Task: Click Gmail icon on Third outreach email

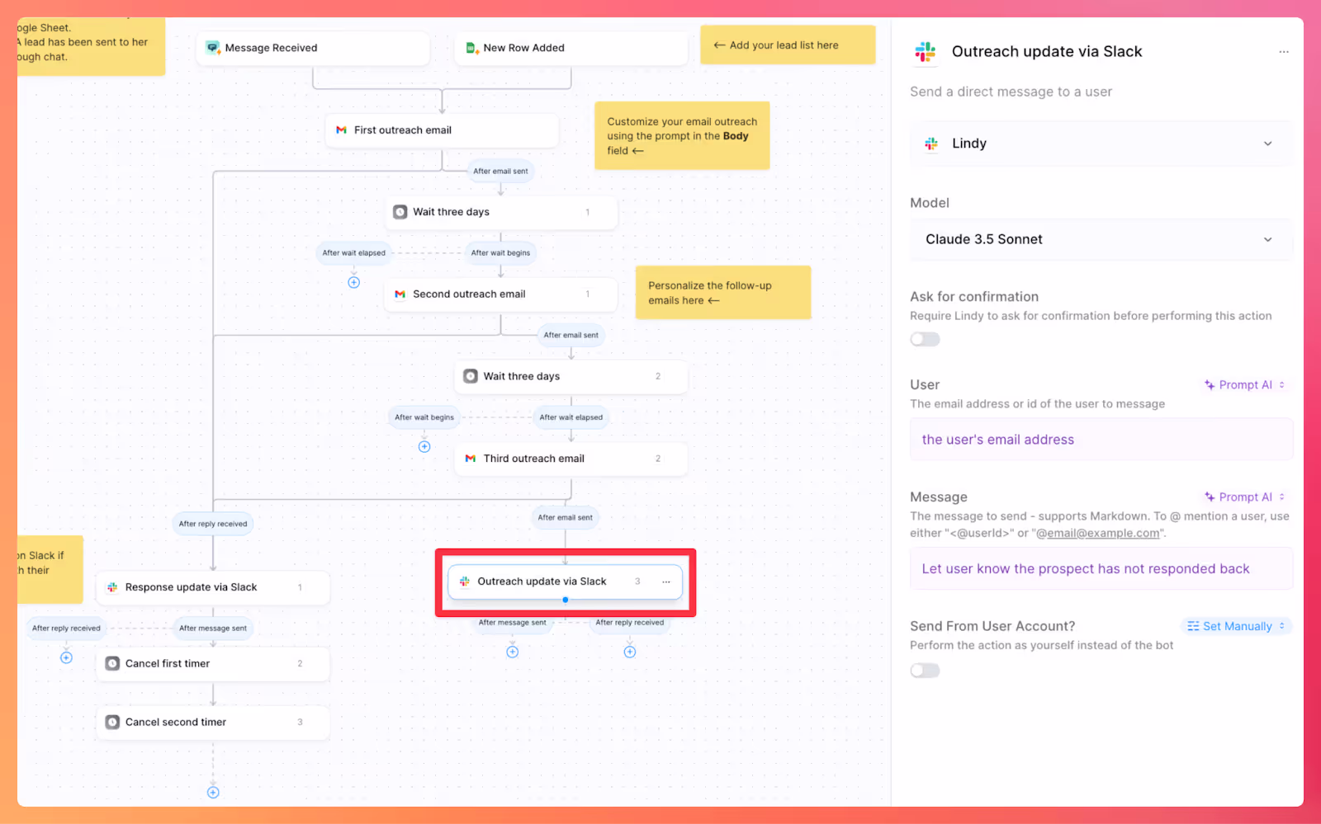Action: (471, 459)
